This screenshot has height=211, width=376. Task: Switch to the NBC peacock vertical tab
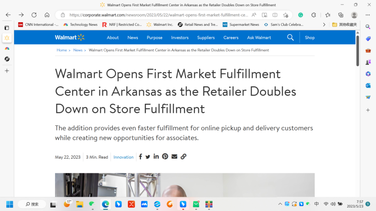[x=7, y=49]
